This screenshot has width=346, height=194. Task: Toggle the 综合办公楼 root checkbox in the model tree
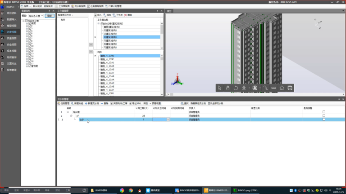[x=26, y=21]
